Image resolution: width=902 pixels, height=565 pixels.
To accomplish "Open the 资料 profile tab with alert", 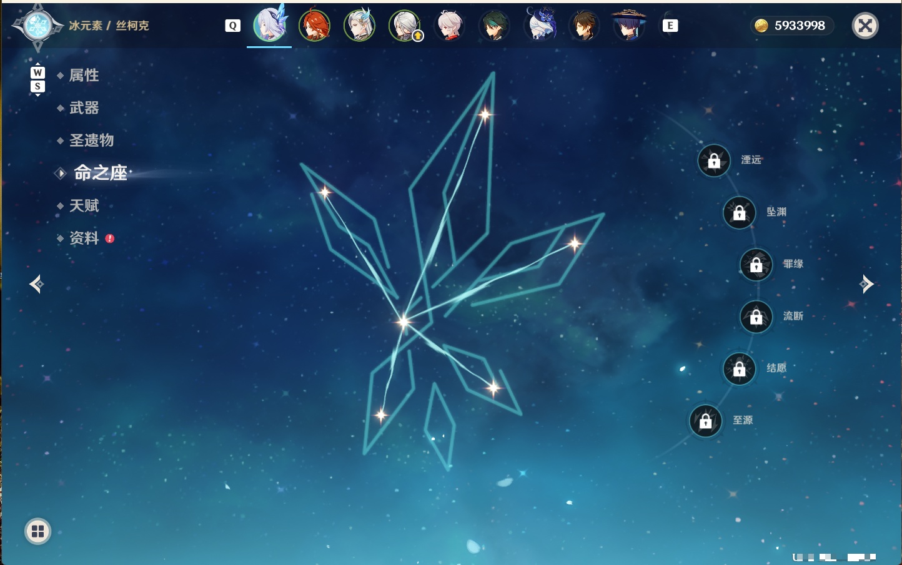I will 85,238.
